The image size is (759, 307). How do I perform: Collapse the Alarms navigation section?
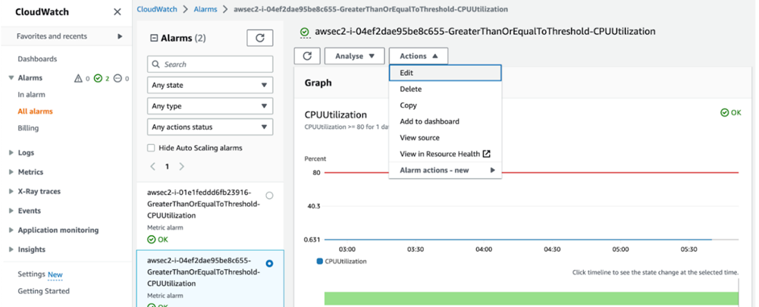point(11,78)
